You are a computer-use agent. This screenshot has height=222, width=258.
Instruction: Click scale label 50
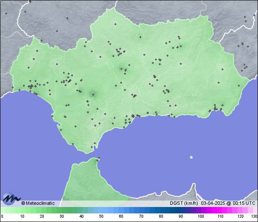tap(101, 216)
